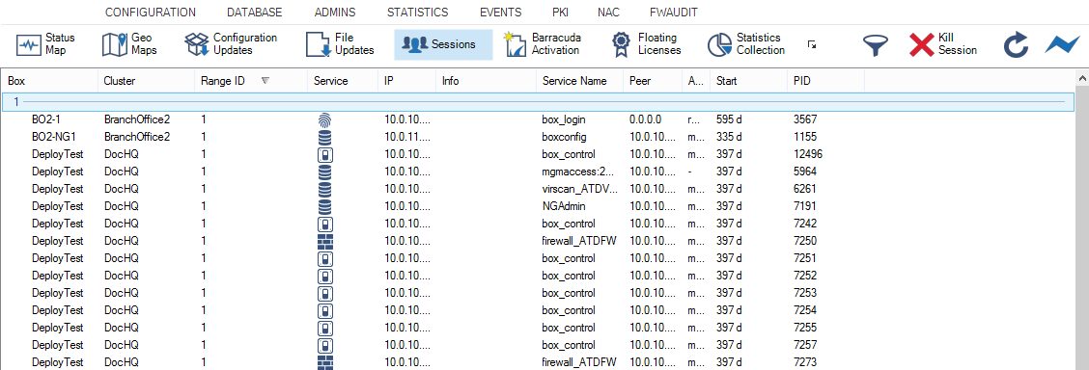This screenshot has height=370, width=1089.
Task: Open Barracuda Activation page
Action: point(544,44)
